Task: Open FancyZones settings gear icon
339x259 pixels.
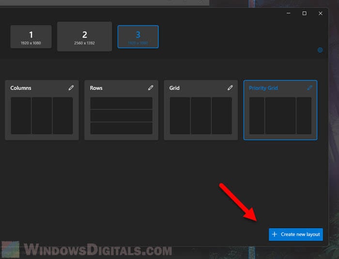Action: [x=320, y=50]
